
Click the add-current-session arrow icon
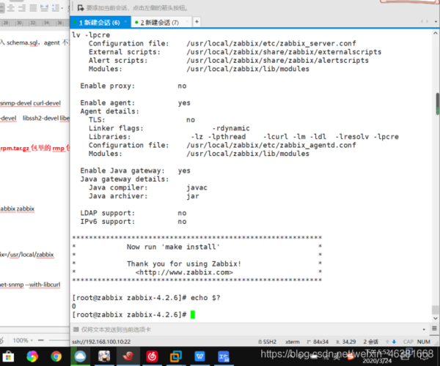coord(81,8)
